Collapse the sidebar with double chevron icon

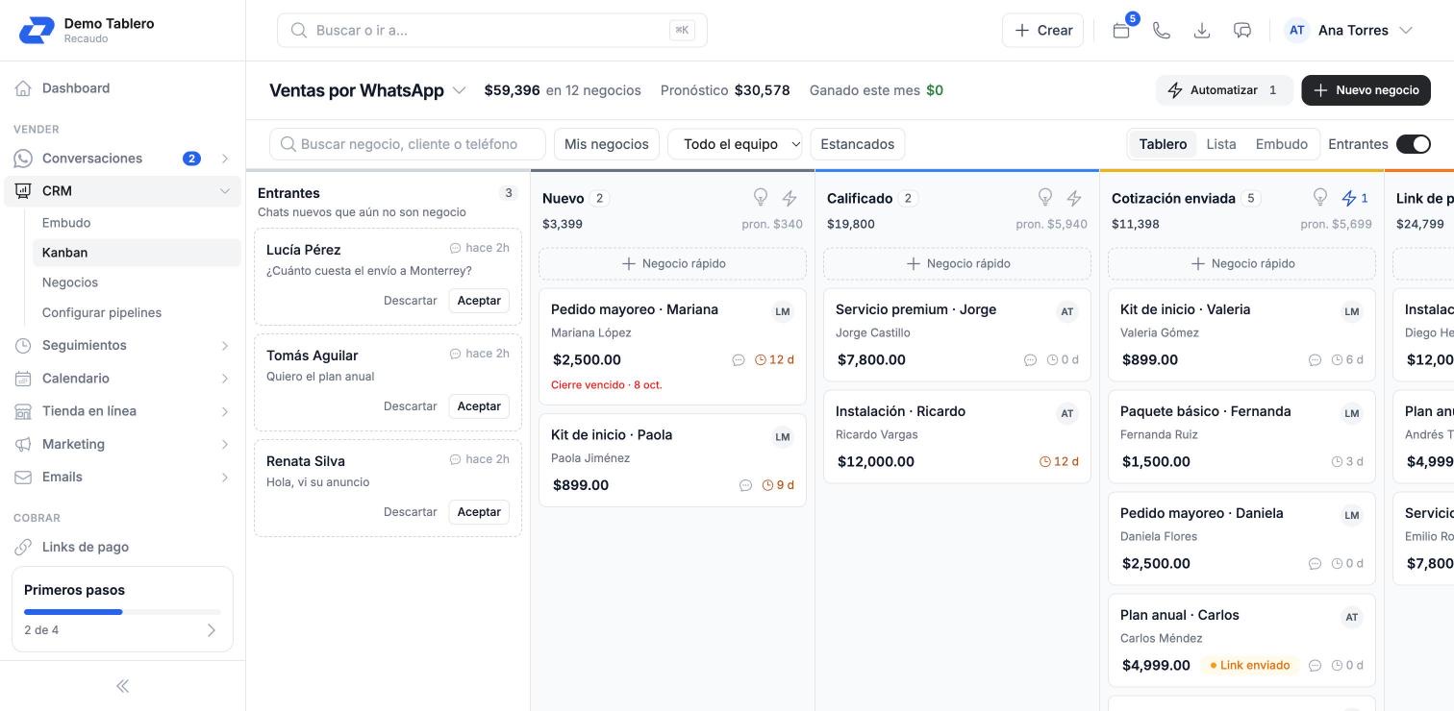point(122,686)
